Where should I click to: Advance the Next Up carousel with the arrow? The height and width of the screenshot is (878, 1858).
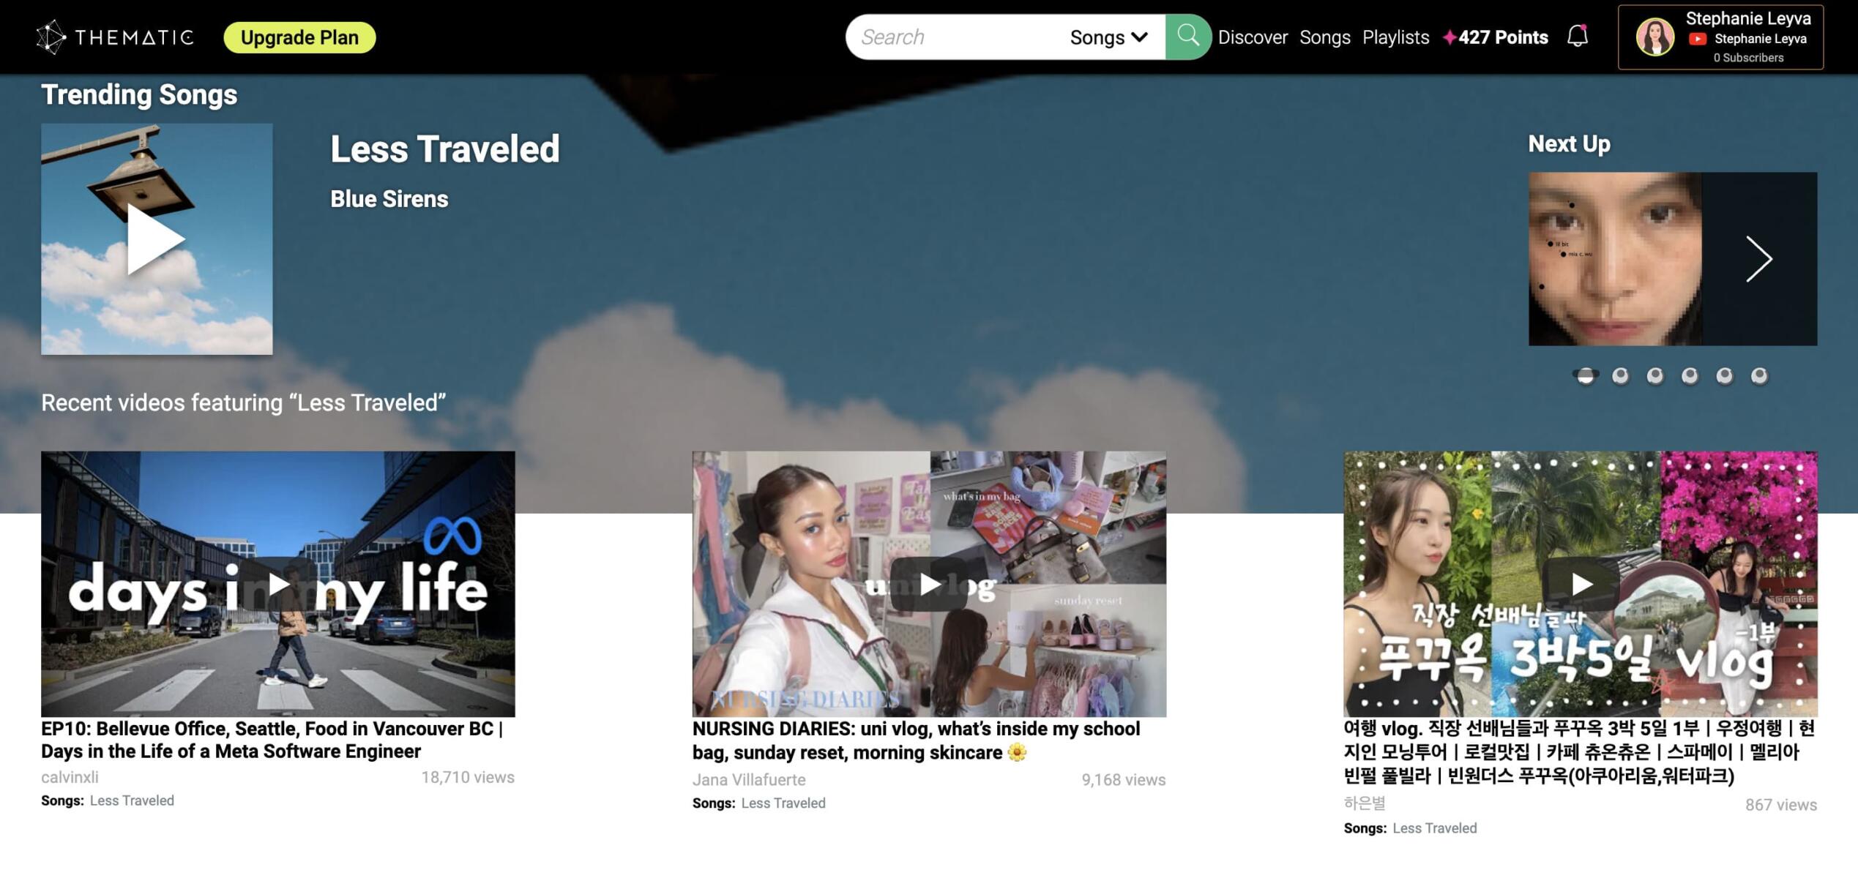1758,260
